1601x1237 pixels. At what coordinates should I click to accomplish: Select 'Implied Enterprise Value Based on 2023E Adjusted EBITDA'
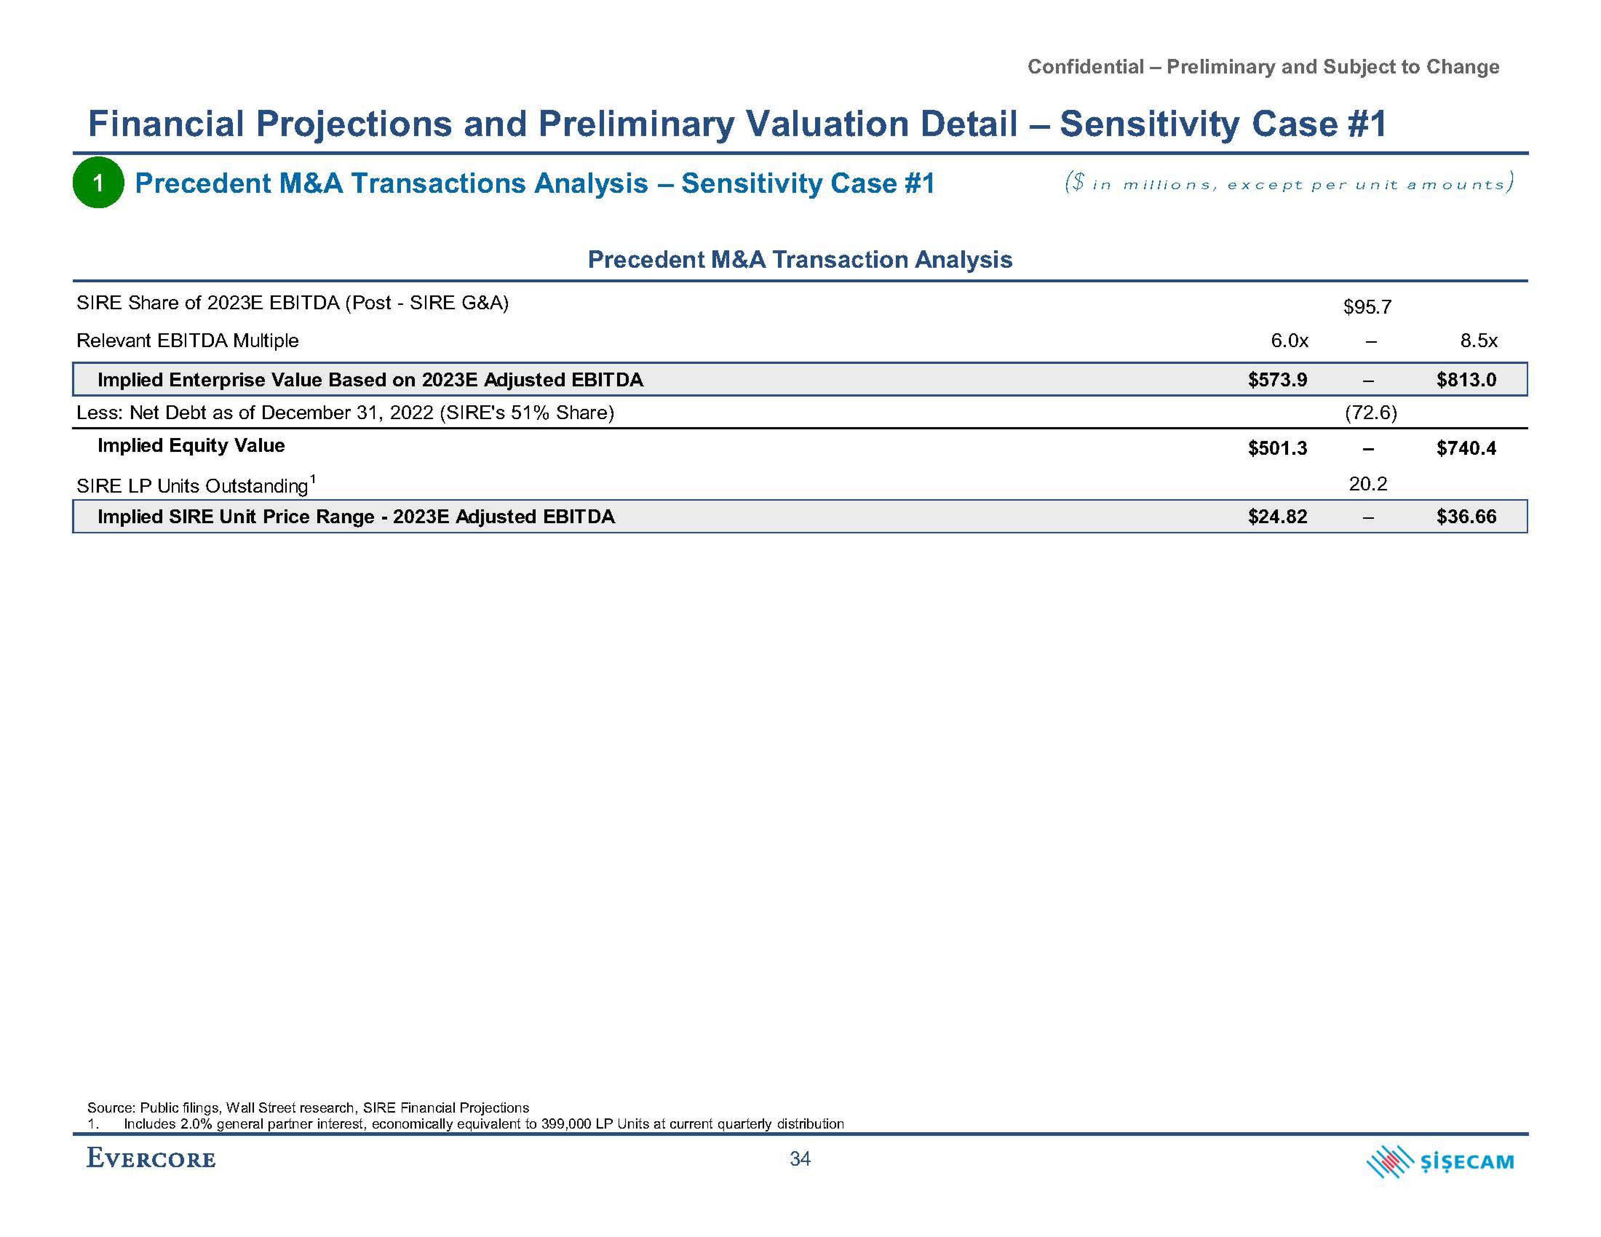[370, 379]
